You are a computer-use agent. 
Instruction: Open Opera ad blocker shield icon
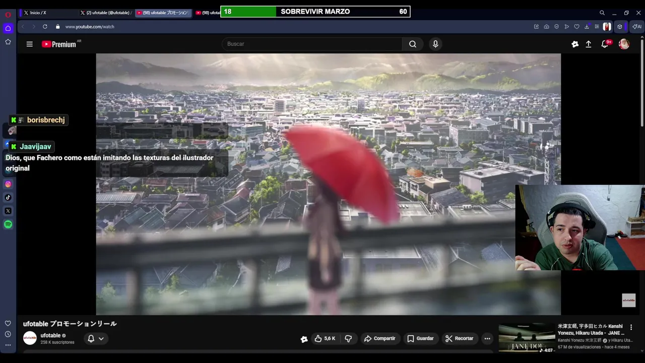pos(556,27)
